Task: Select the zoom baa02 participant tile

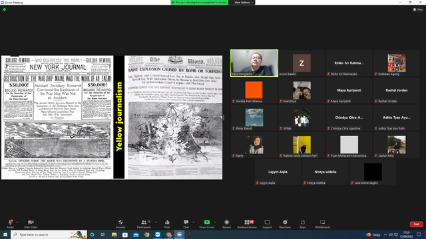Action: coord(302,63)
